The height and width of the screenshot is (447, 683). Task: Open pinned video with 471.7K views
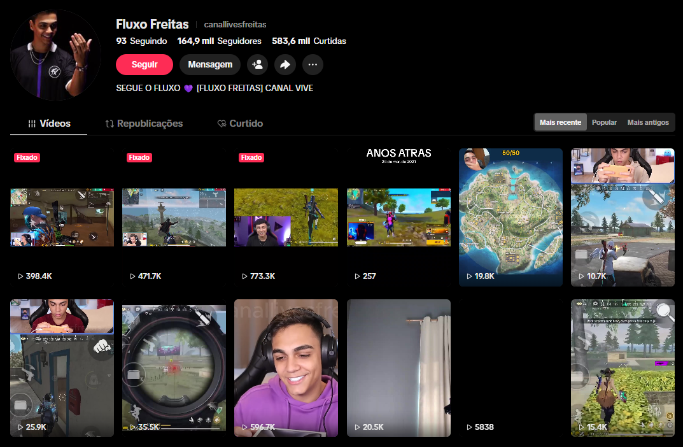[x=174, y=217]
